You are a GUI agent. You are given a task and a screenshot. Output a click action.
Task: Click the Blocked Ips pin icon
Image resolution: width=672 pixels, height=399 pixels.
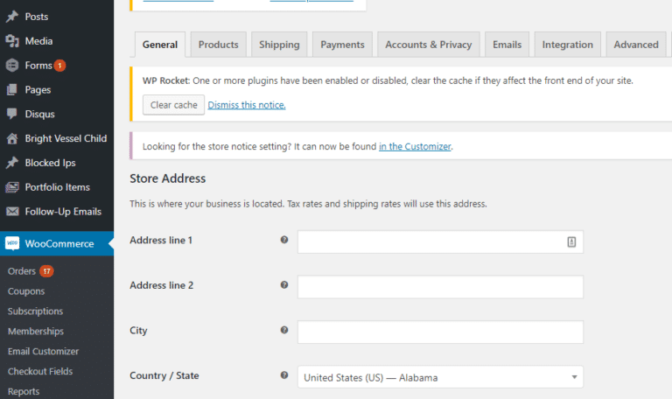click(x=12, y=163)
